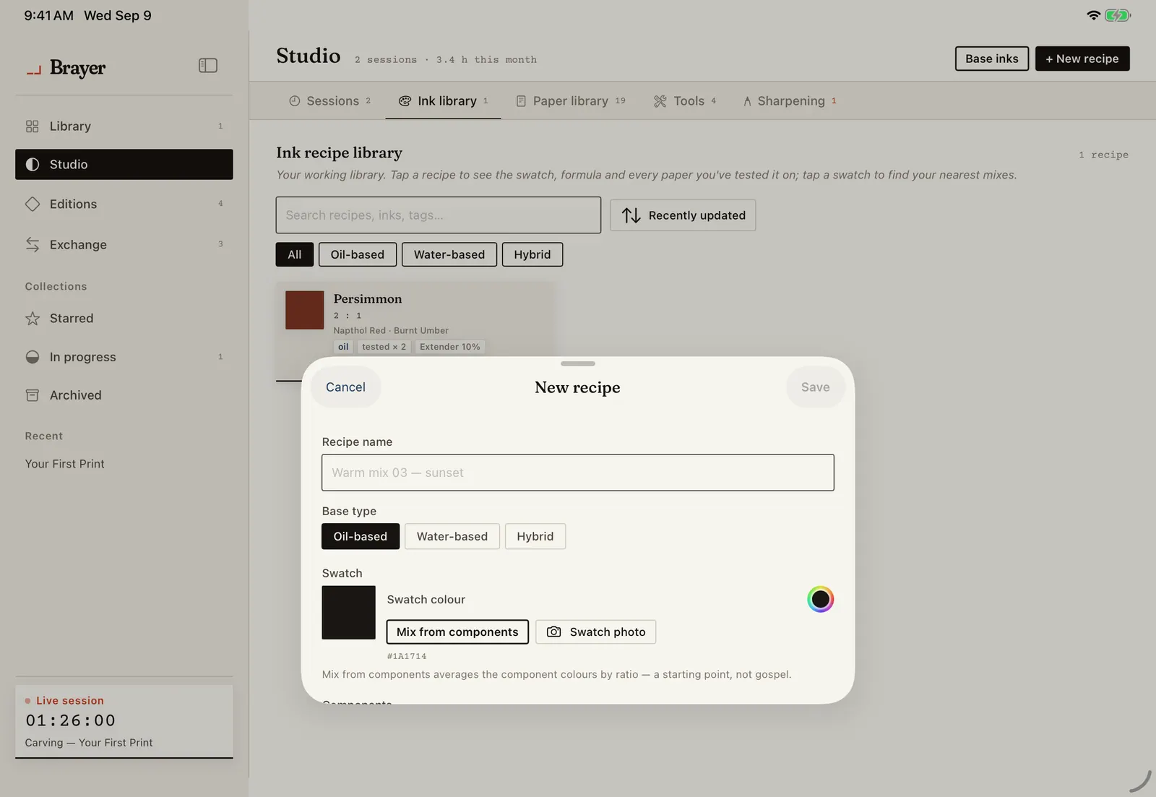Screen dimensions: 1156x797
Task: Filter library by Water-based recipes
Action: pyautogui.click(x=449, y=255)
